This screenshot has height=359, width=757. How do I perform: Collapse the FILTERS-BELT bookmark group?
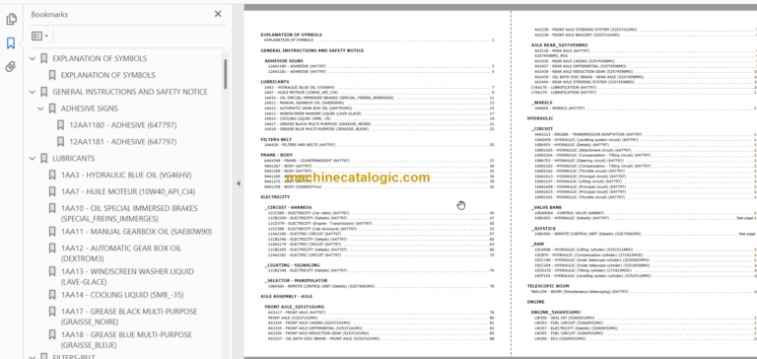click(x=33, y=357)
